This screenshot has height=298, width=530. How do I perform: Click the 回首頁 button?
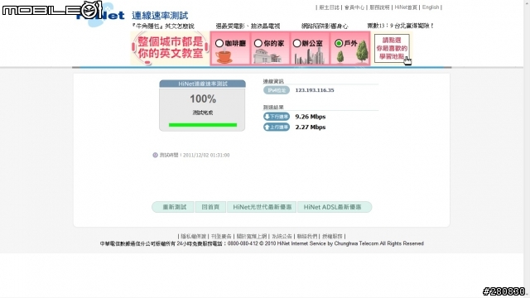[210, 207]
